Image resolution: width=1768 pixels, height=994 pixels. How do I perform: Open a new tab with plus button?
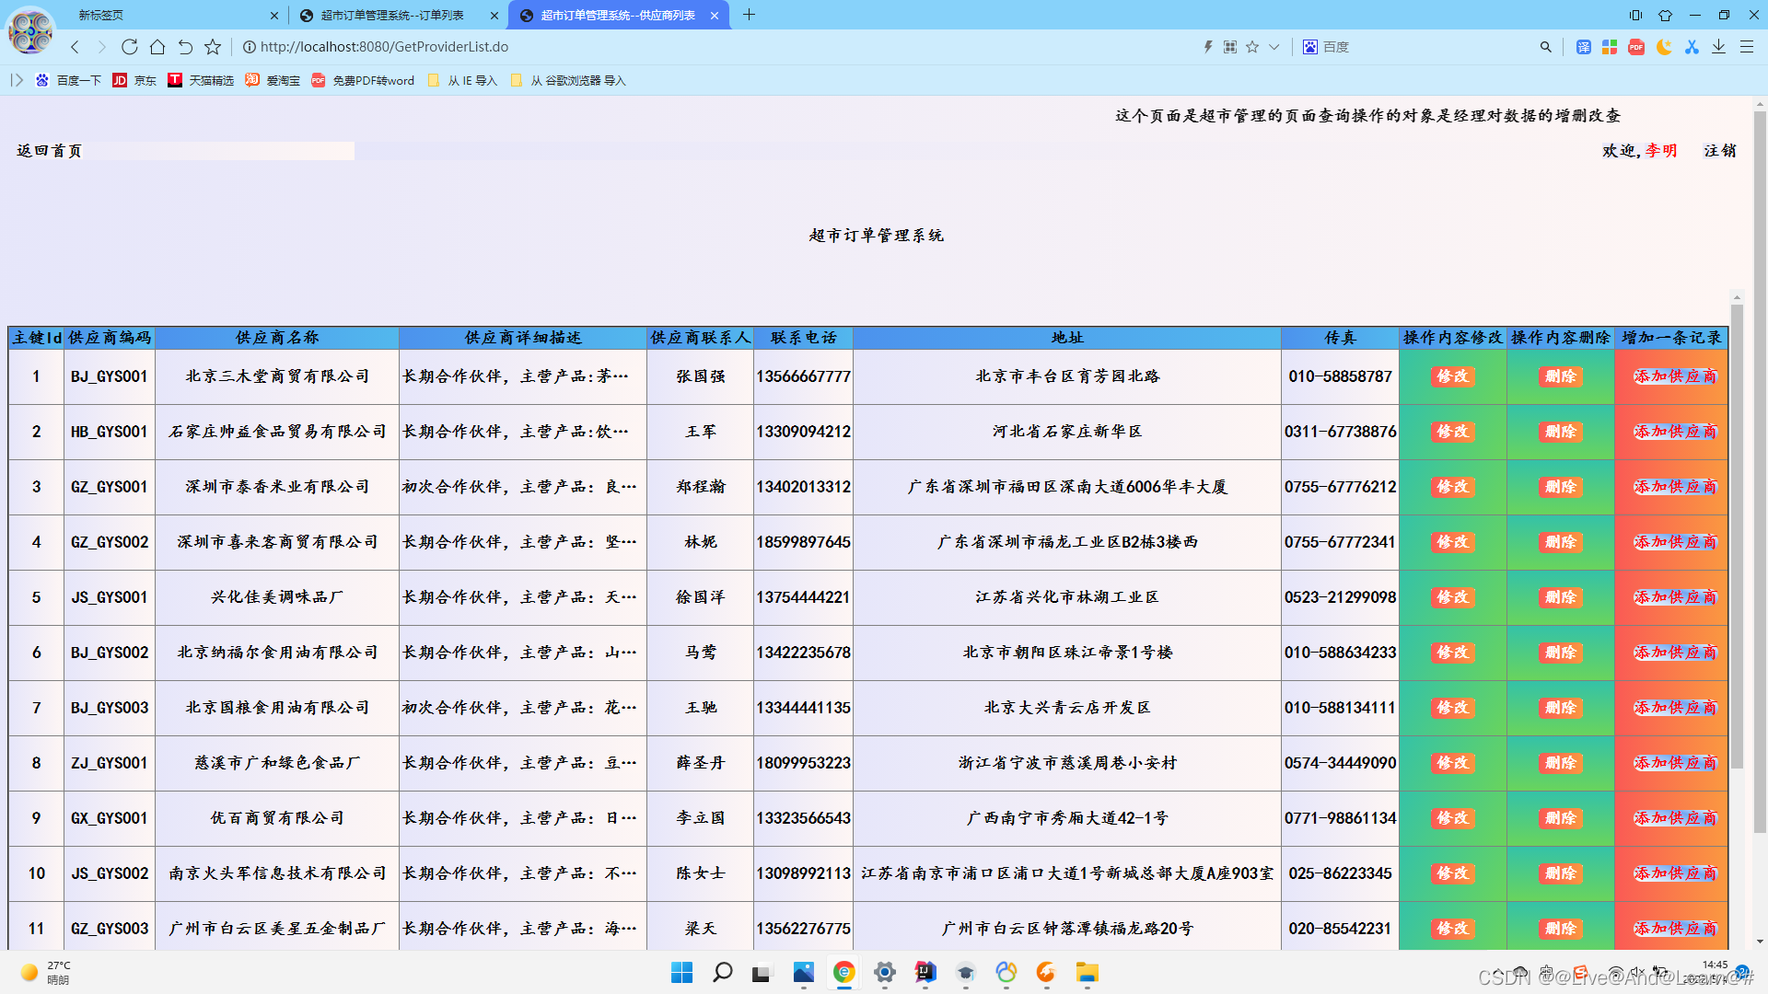749,15
